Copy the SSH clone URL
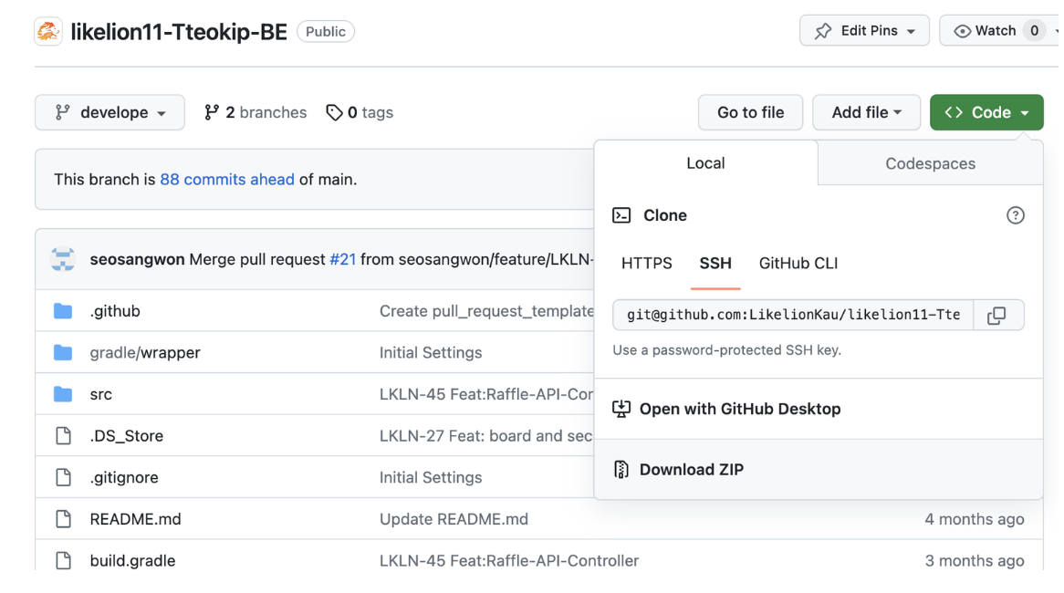Screen dimensions: 1064x593 pyautogui.click(x=996, y=315)
